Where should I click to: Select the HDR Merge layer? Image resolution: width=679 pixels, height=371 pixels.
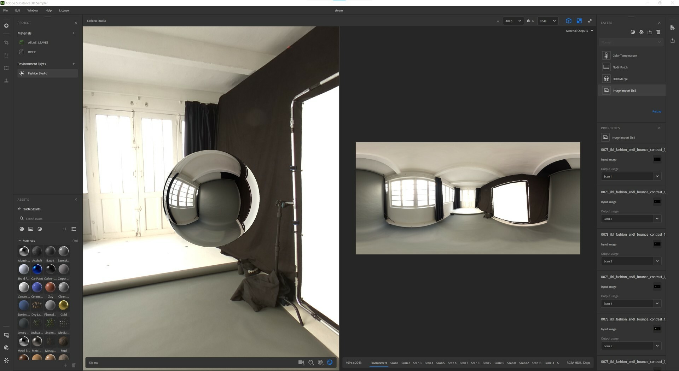pyautogui.click(x=620, y=79)
